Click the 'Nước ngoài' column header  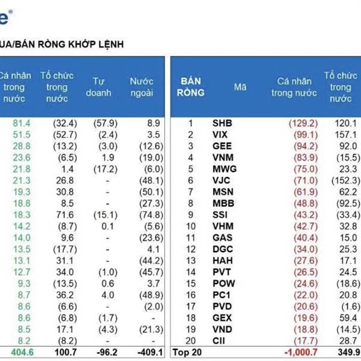pyautogui.click(x=141, y=87)
